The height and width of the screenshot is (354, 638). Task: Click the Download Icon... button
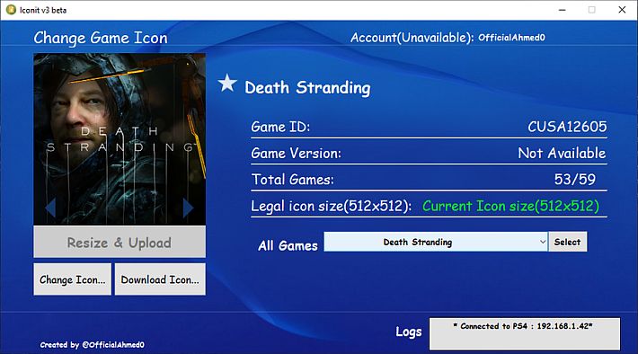point(160,279)
